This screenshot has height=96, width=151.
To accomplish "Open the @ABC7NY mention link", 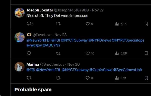I will tap(52, 45).
